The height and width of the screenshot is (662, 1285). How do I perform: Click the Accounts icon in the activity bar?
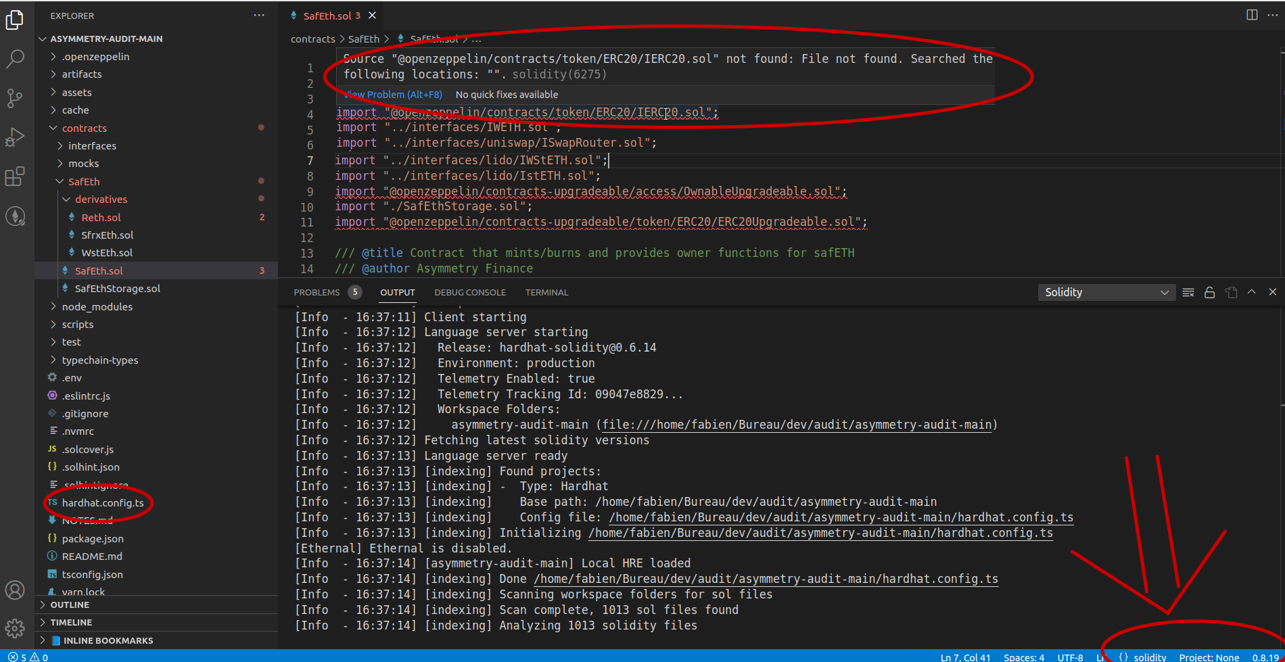[15, 590]
